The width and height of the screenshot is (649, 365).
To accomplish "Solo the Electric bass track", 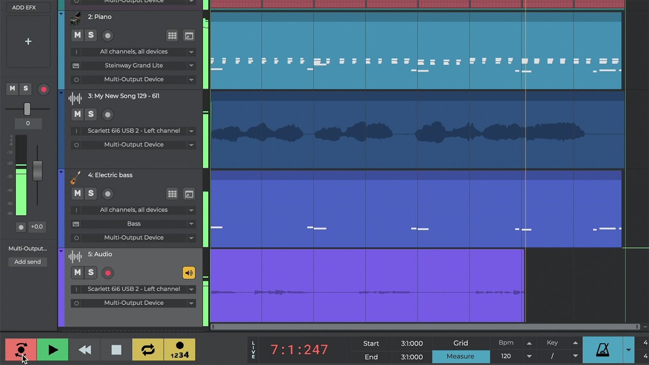I will 91,193.
